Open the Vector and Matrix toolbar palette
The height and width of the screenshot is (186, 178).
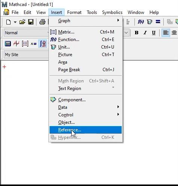[x=25, y=44]
